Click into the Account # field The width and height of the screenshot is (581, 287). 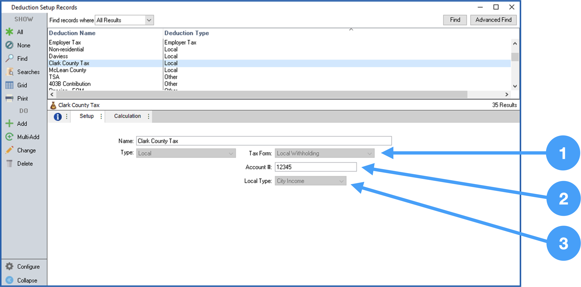[x=315, y=167]
